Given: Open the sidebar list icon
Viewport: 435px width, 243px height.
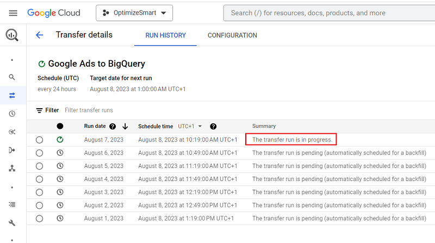Looking at the screenshot, I should (12, 205).
